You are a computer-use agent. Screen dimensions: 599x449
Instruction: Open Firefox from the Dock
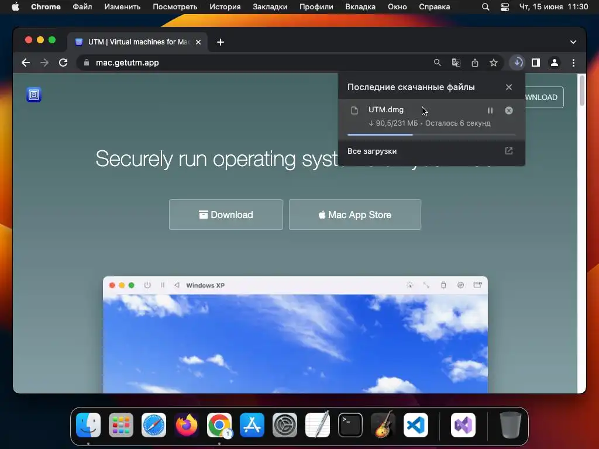coord(187,425)
